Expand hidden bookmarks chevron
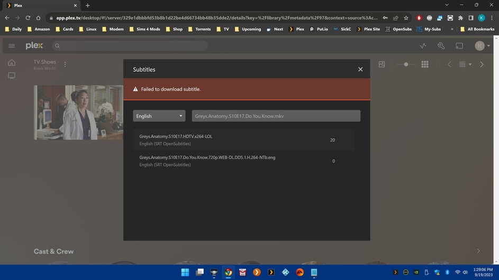This screenshot has height=280, width=499. (452, 29)
